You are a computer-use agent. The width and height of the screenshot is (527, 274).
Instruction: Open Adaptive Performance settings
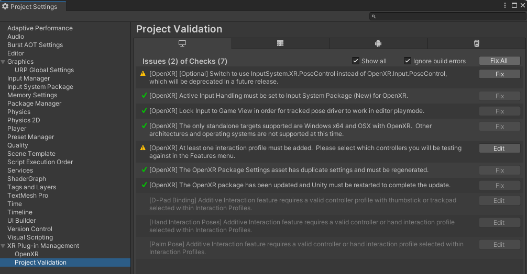[x=40, y=28]
